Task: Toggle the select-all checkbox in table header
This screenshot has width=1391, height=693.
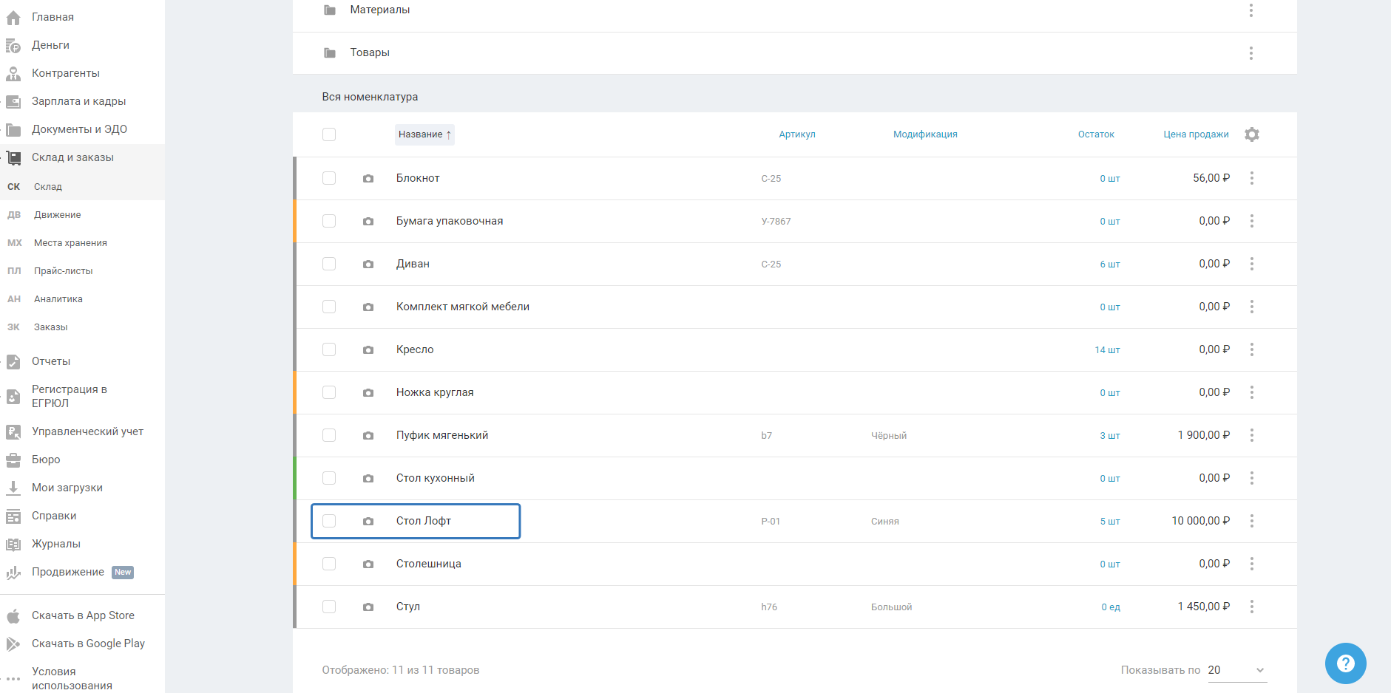Action: tap(329, 134)
